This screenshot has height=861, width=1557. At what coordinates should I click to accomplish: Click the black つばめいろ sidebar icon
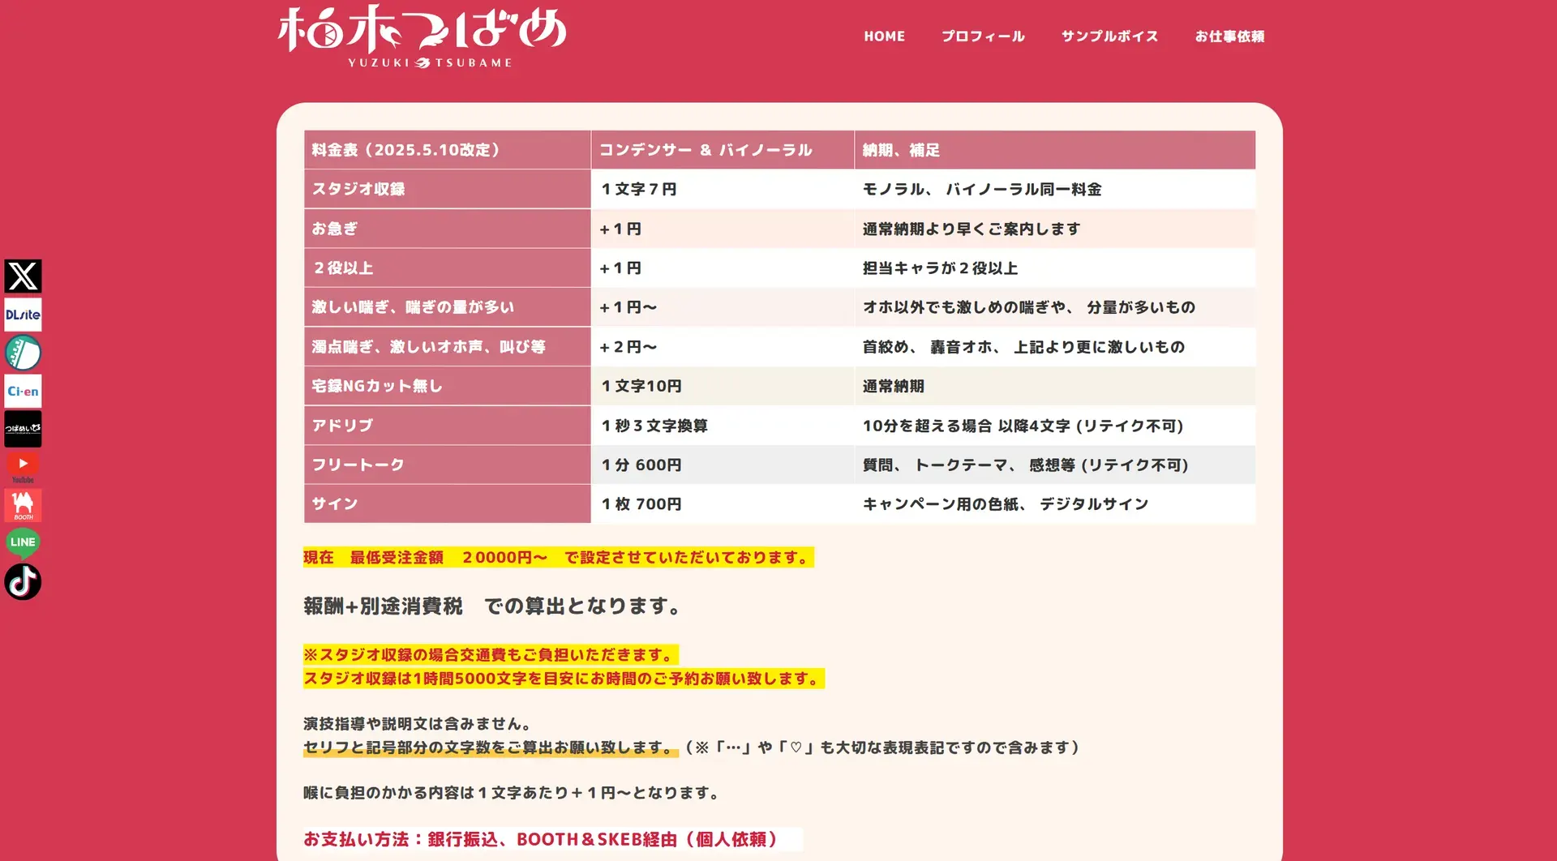tap(23, 429)
